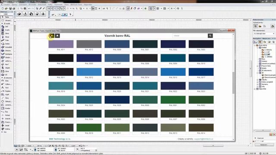Open the BIM Technology s.r.o. footer link
The width and height of the screenshot is (276, 155).
point(60,139)
